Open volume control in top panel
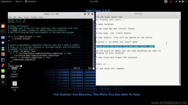Screen dimensions: 188x105 (x=179, y=1)
